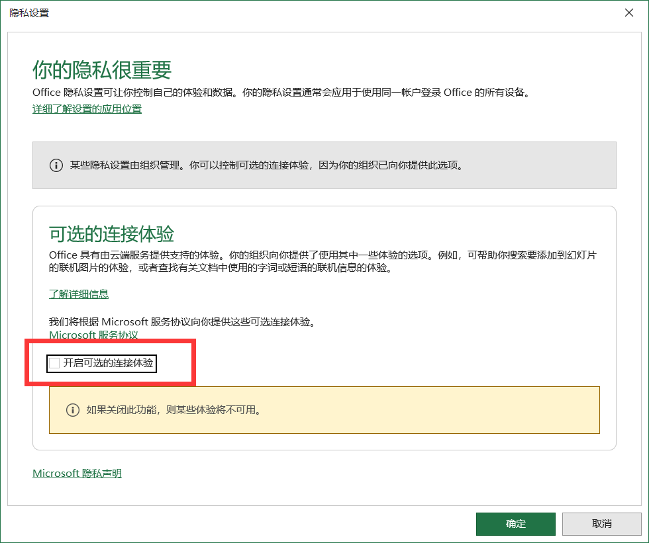
Task: Confirm settings with the 确定 button
Action: [515, 524]
